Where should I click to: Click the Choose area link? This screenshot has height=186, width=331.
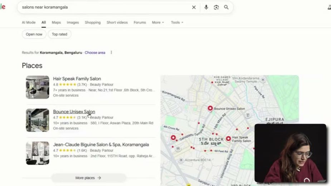[x=95, y=53]
